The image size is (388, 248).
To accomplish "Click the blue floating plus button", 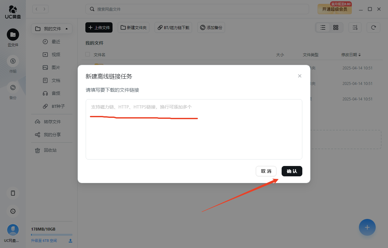I will click(x=367, y=227).
